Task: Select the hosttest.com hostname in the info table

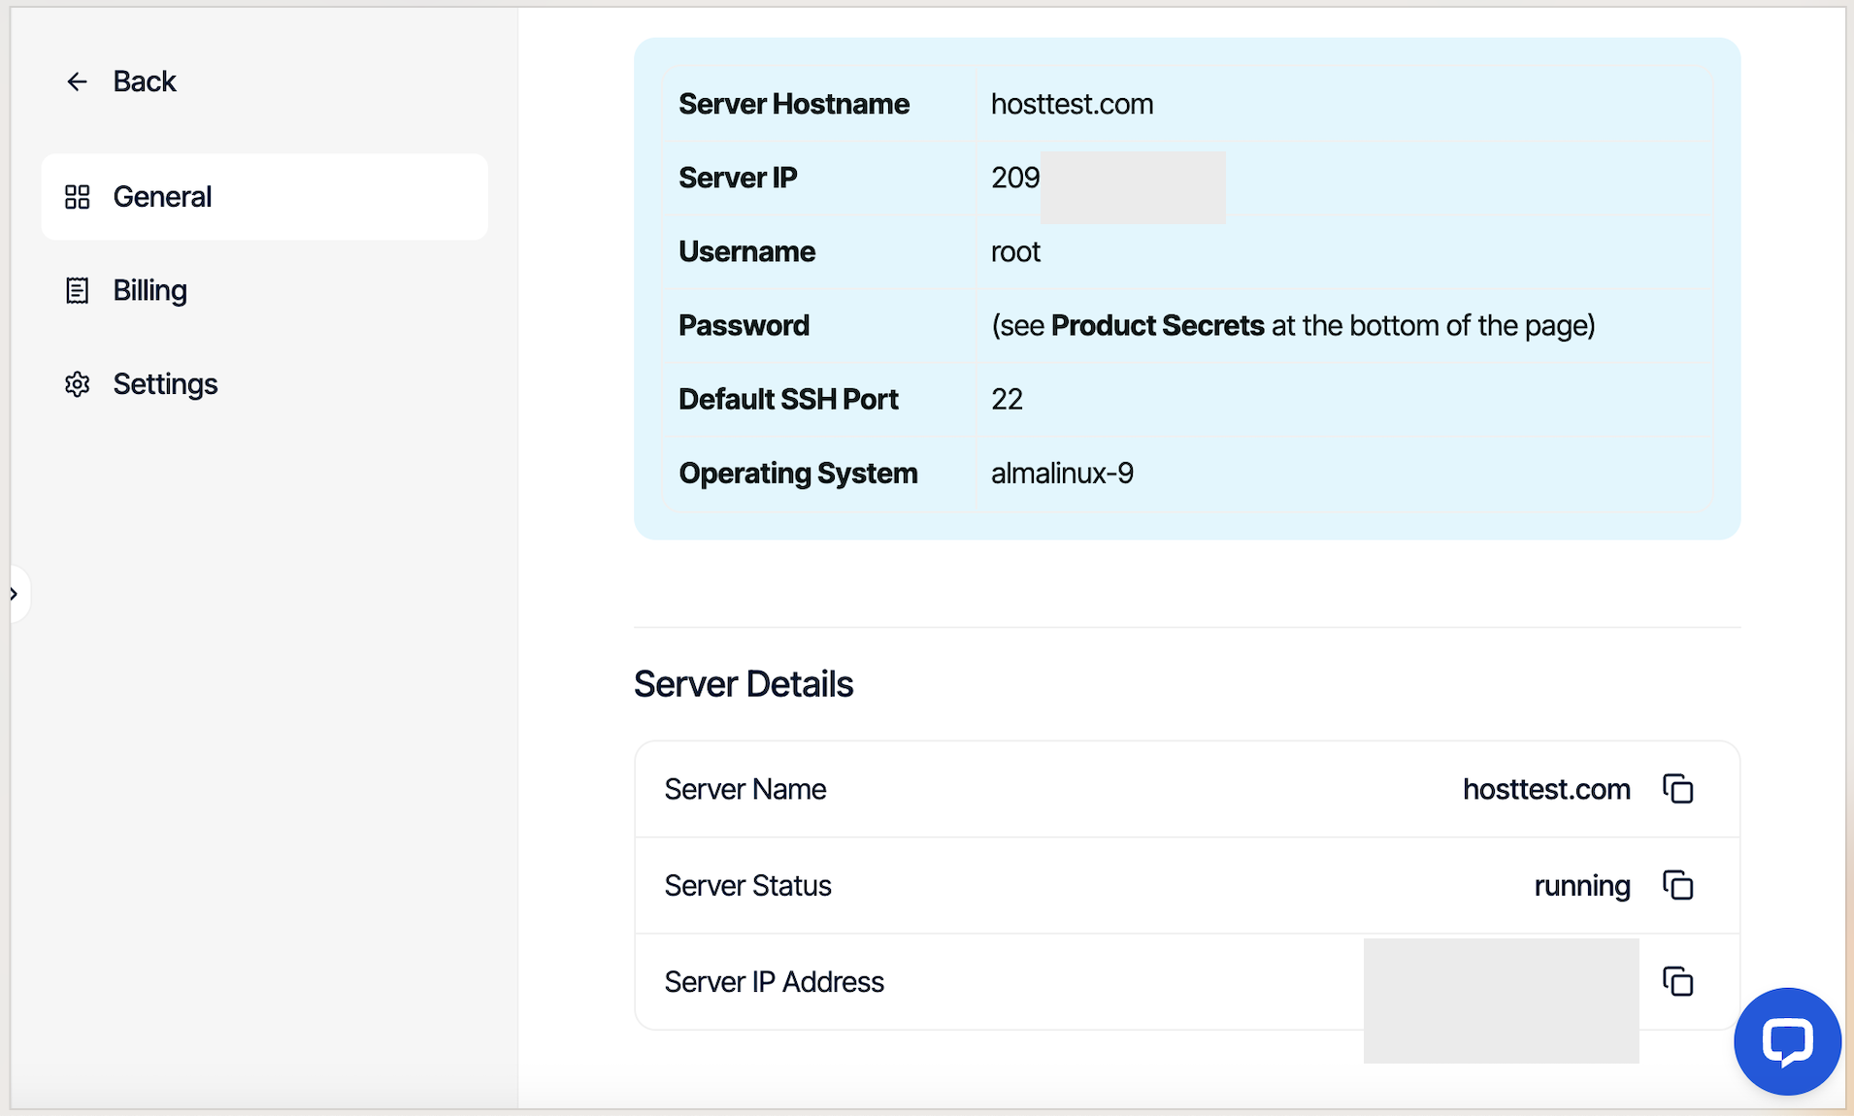Action: tap(1072, 104)
